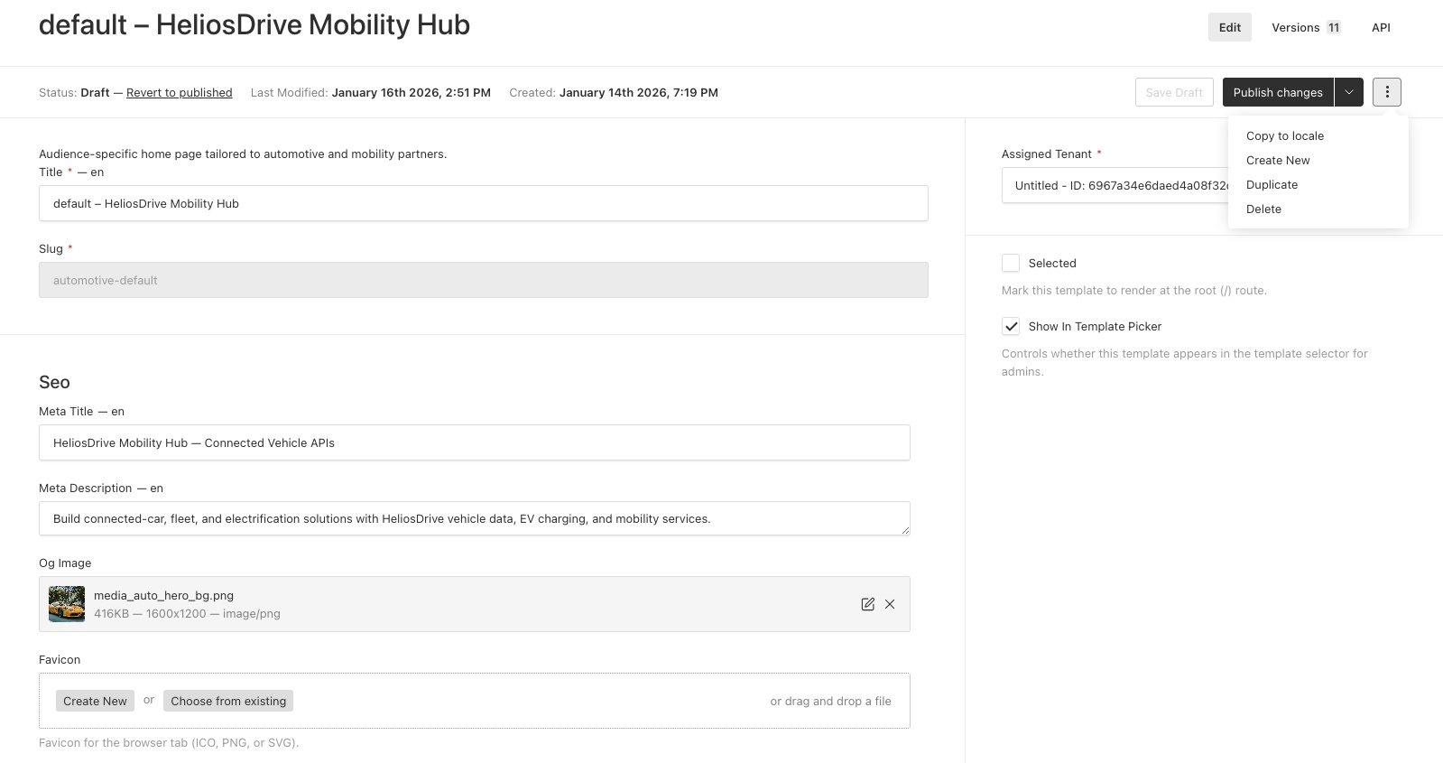Focus the Title input field
Image resolution: width=1443 pixels, height=763 pixels.
[x=484, y=203]
